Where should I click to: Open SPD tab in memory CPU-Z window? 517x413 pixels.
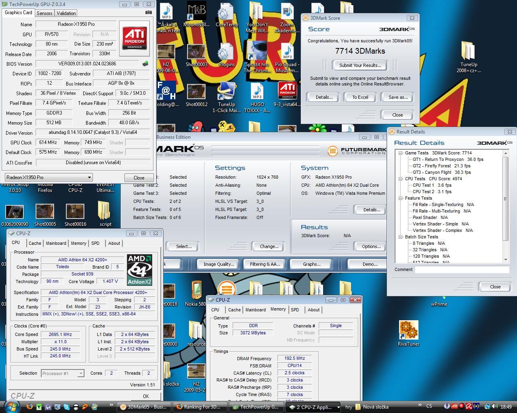[x=295, y=310]
